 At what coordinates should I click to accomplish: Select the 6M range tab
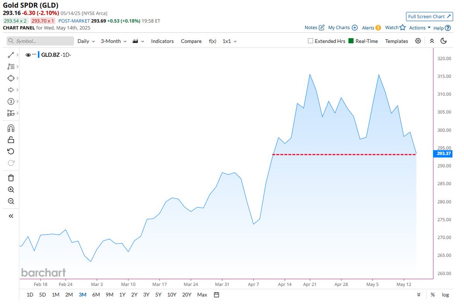coord(96,295)
